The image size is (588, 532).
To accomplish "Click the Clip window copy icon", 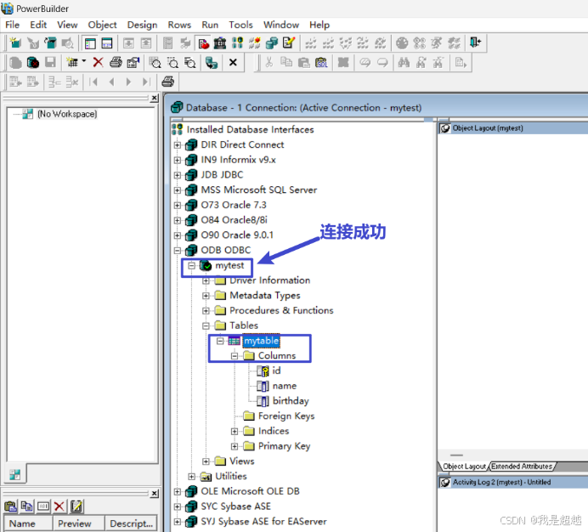I will 26,507.
